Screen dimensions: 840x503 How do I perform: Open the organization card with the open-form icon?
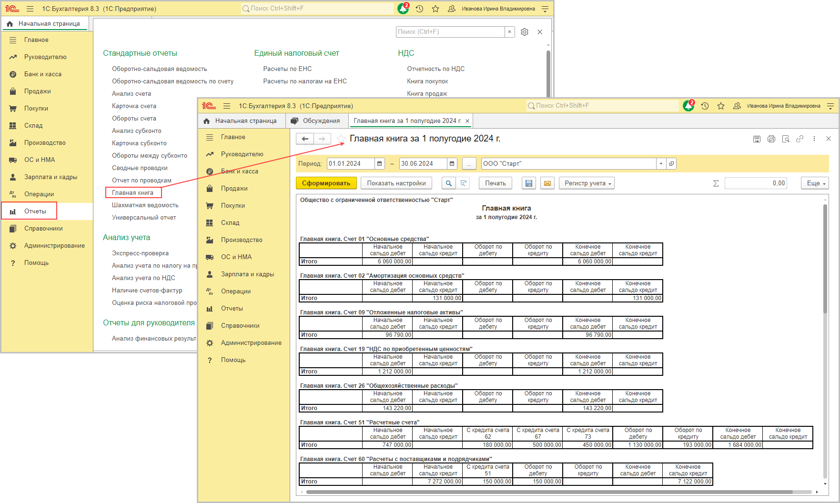tap(671, 164)
